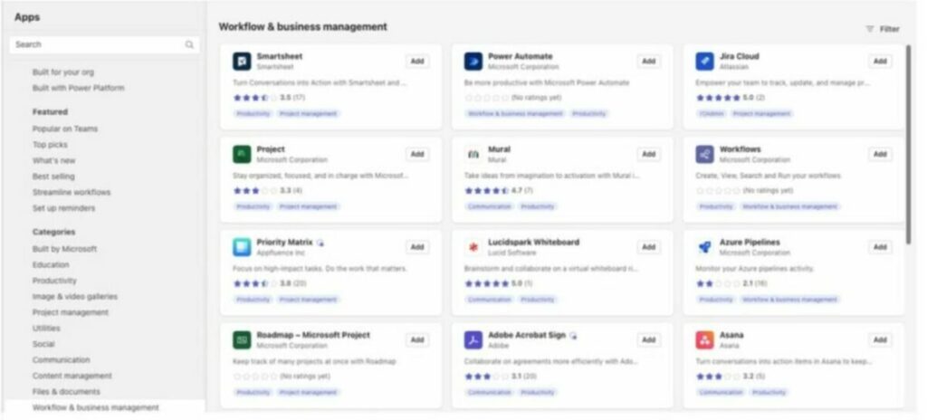Viewport: 927px width, 420px height.
Task: Select the Productivity category
Action: [54, 281]
